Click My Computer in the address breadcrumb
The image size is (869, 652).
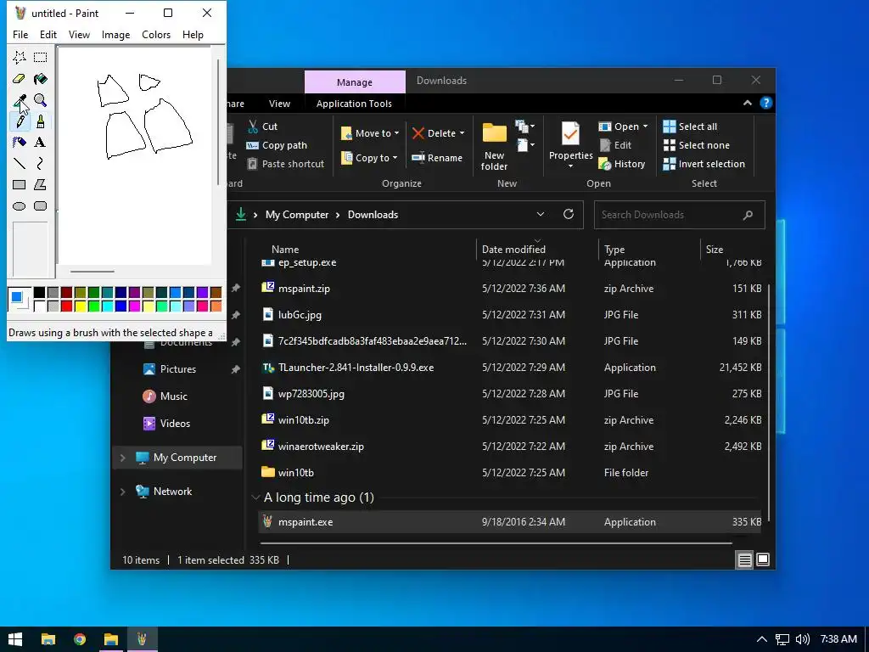(297, 215)
